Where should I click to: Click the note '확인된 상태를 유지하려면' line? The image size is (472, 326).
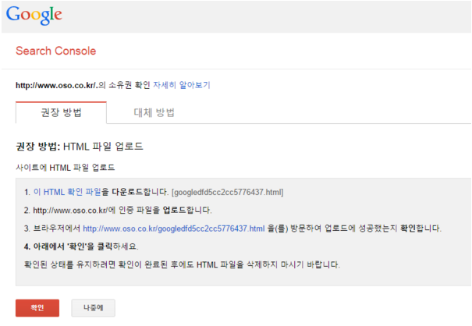(182, 265)
